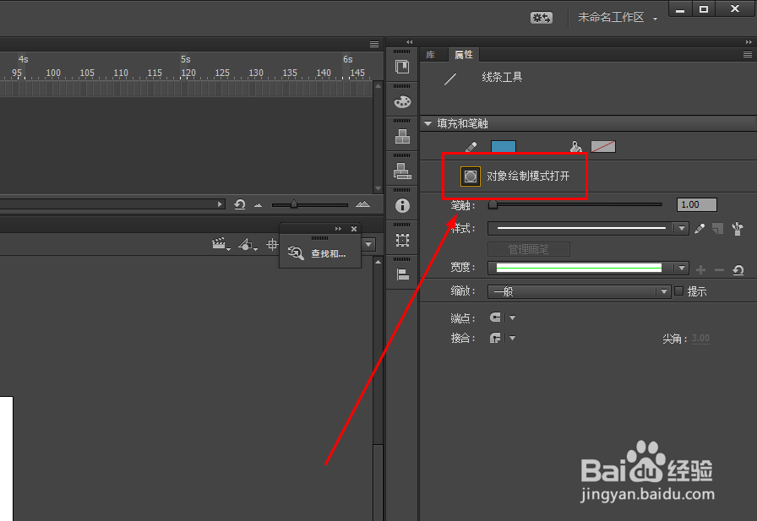The image size is (757, 521).
Task: Open the 未命名工作区 workspace dropdown
Action: (618, 18)
